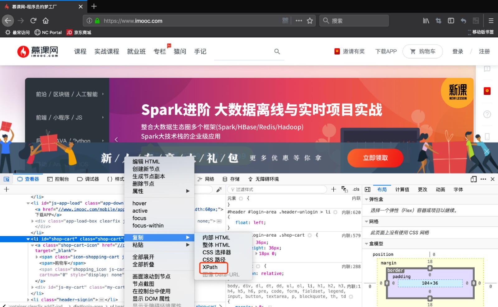Image resolution: width=498 pixels, height=307 pixels.
Task: Collapse the 盒模型 section
Action: tap(366, 243)
